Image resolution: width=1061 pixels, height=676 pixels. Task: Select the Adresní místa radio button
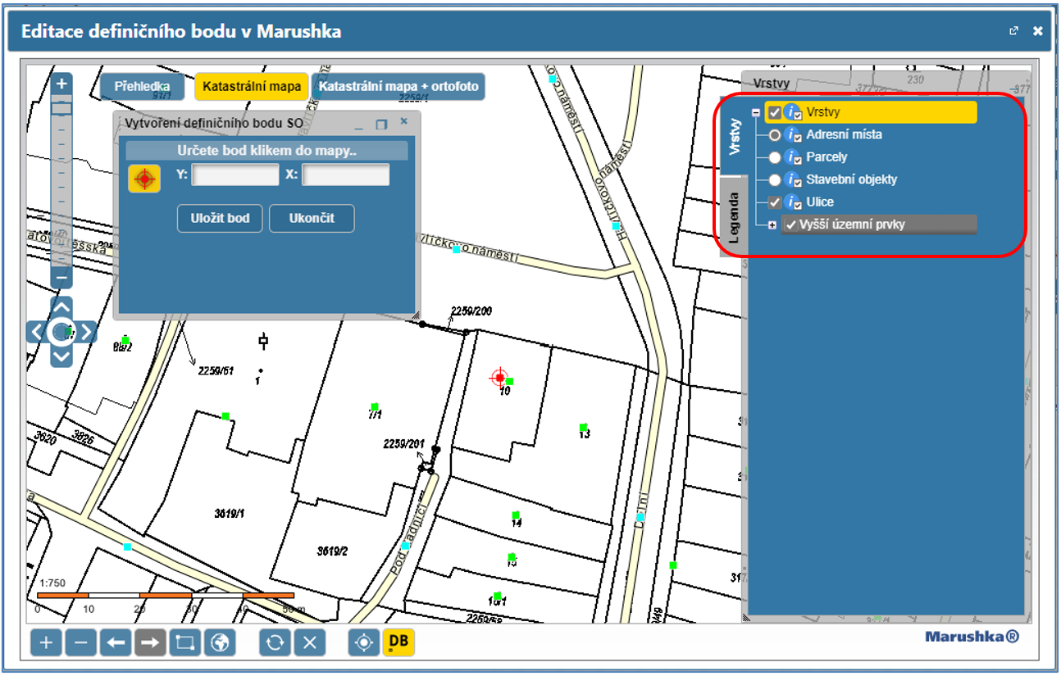coord(774,134)
